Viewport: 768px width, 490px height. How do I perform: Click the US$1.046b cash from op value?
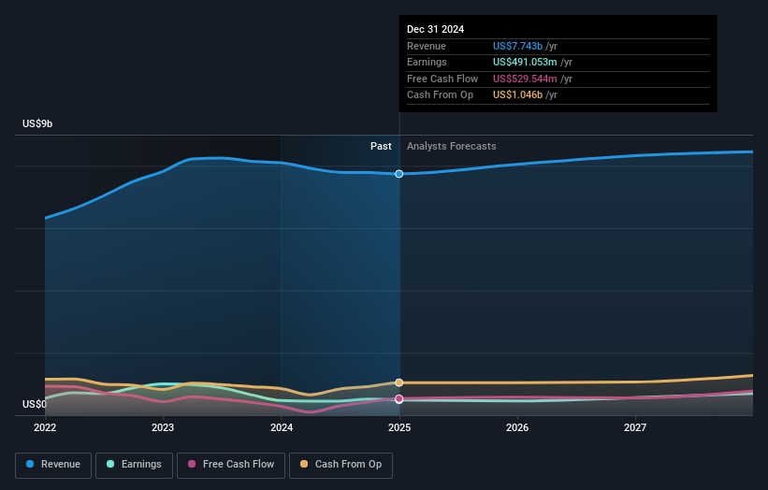point(517,95)
